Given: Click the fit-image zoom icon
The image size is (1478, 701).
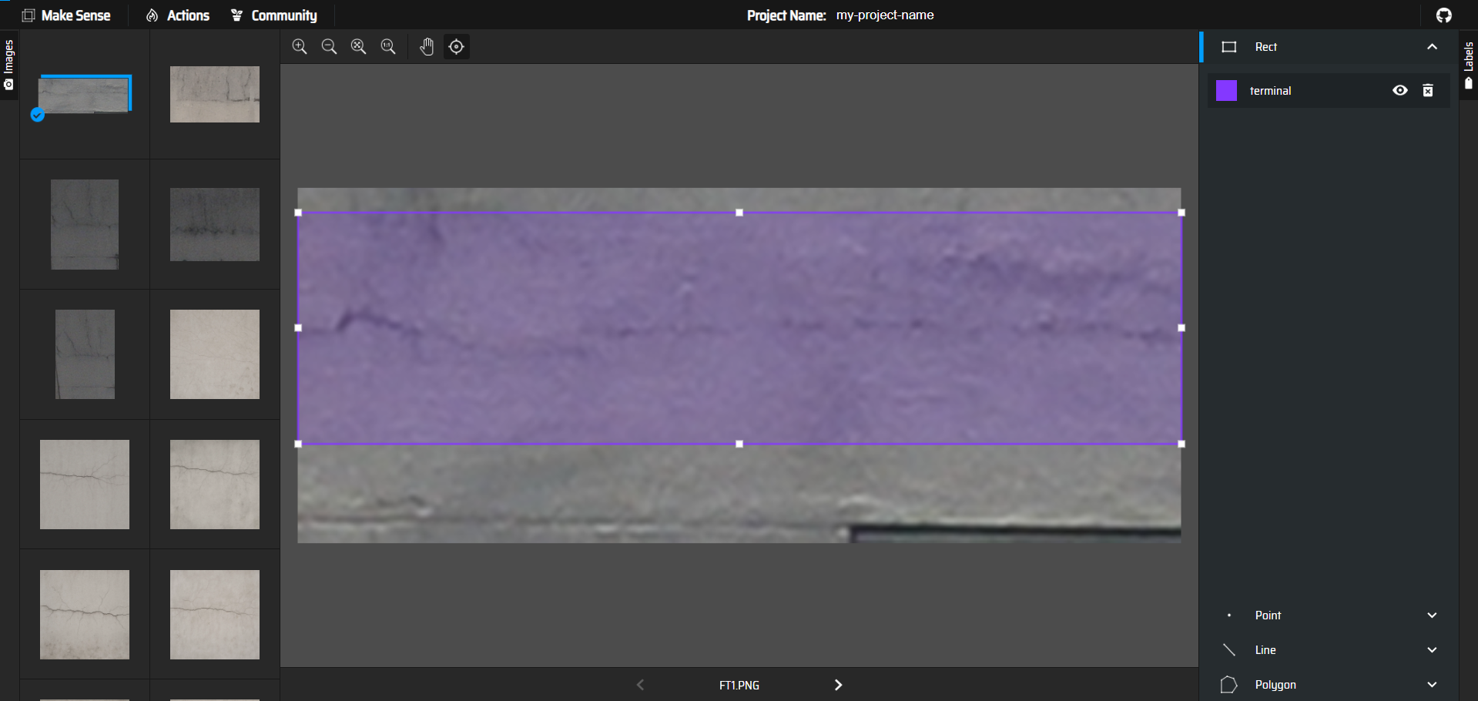Looking at the screenshot, I should 358,47.
